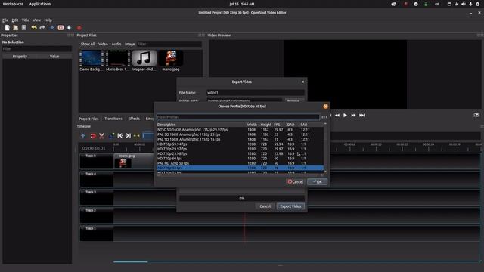Filter project files by Image

(x=129, y=44)
